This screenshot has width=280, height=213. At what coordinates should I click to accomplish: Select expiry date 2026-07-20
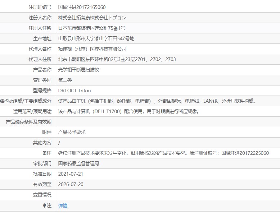click(x=71, y=184)
